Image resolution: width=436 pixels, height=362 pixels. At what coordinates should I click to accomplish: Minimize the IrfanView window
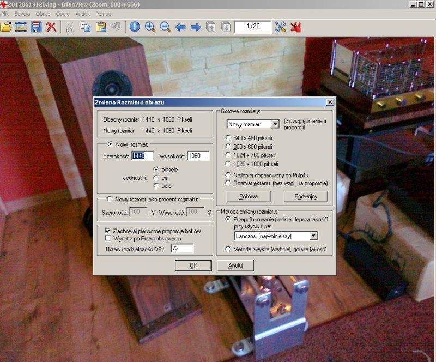pos(413,4)
